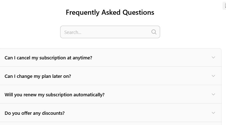Click empty area of discounts accordion row
Image resolution: width=226 pixels, height=125 pixels.
[137, 113]
